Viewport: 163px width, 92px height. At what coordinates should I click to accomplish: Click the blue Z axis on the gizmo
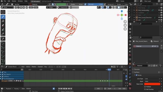pos(122,11)
